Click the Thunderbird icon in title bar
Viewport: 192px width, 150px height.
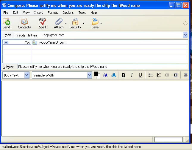click(4, 5)
